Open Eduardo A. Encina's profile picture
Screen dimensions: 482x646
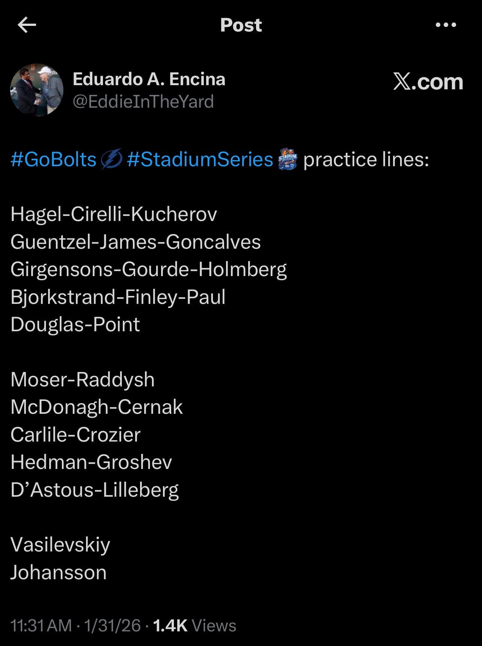37,90
